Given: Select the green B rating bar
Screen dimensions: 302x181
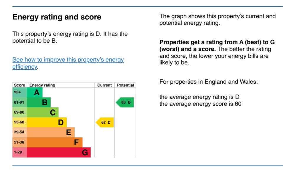Looking at the screenshot, I should tap(39, 102).
